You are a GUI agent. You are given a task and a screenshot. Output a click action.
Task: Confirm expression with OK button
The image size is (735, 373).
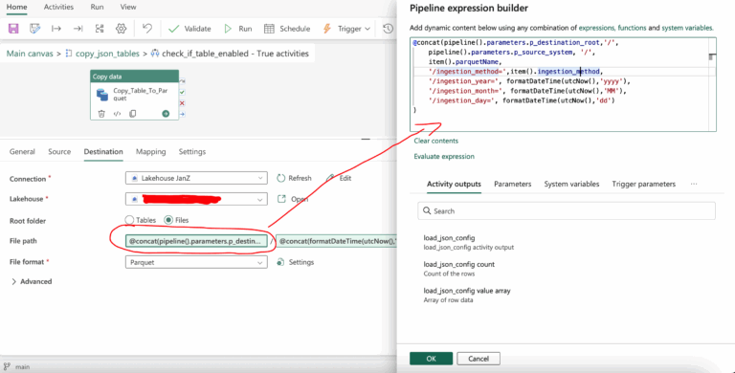432,359
